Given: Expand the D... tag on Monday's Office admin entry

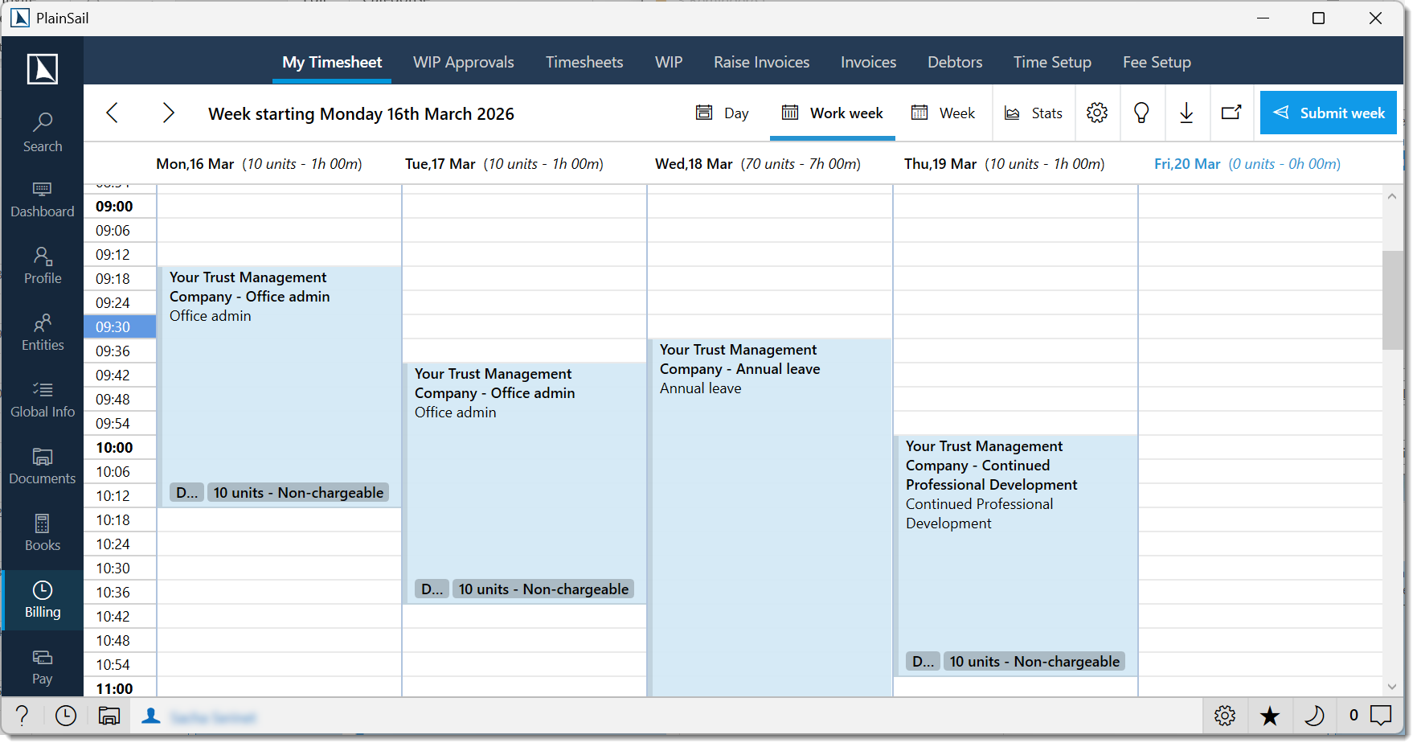Looking at the screenshot, I should pos(186,492).
